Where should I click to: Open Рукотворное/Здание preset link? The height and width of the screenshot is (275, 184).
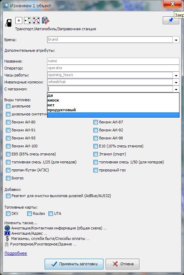43,244
